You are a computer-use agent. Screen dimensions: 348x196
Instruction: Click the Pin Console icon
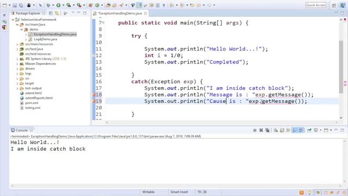(x=309, y=130)
